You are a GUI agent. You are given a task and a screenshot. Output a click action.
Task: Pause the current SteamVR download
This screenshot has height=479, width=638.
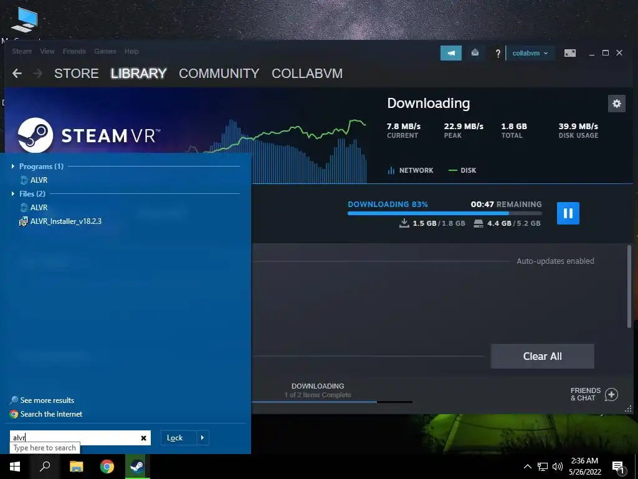tap(568, 213)
